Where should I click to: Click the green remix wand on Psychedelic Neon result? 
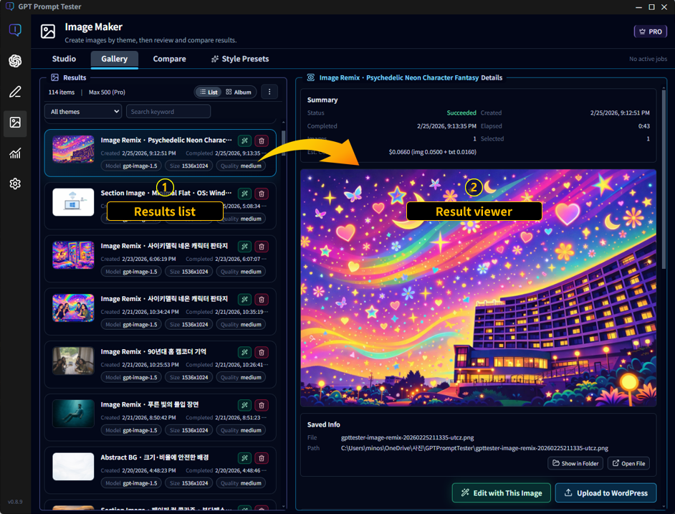[244, 140]
